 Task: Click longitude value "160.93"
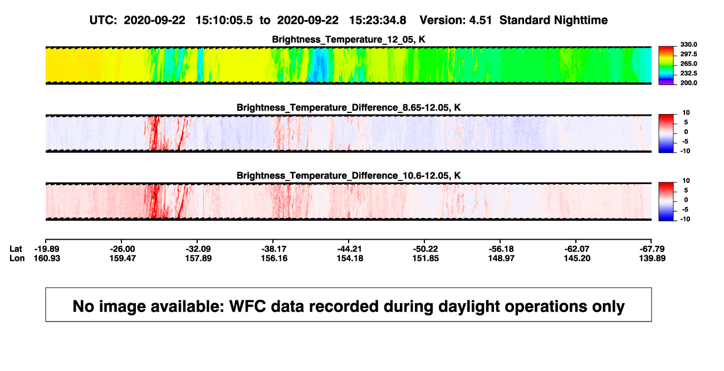coord(47,258)
